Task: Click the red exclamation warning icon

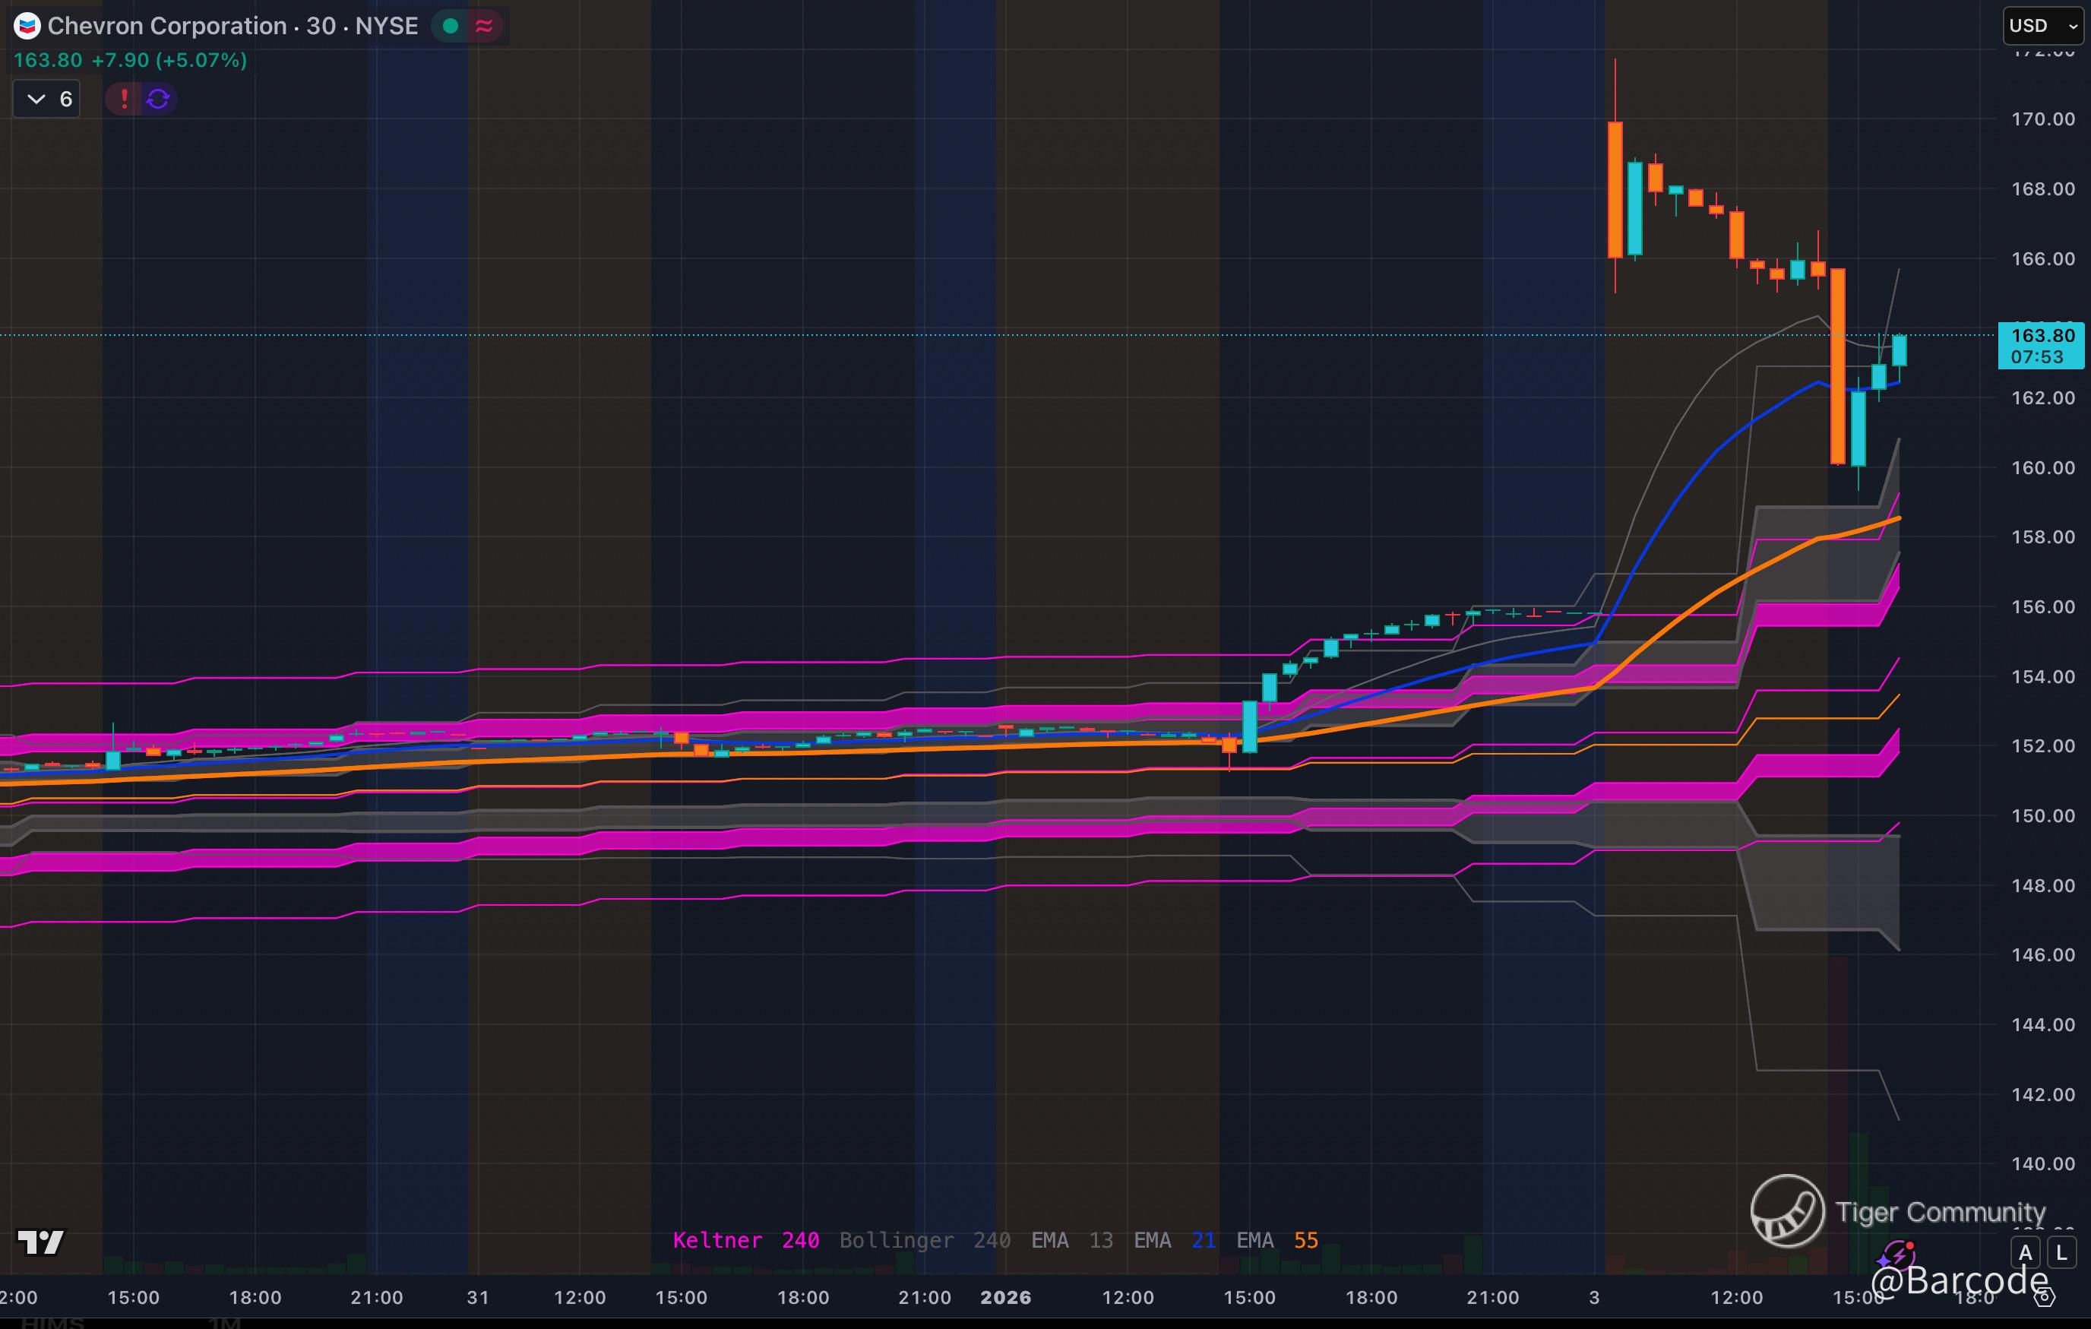Action: (124, 99)
